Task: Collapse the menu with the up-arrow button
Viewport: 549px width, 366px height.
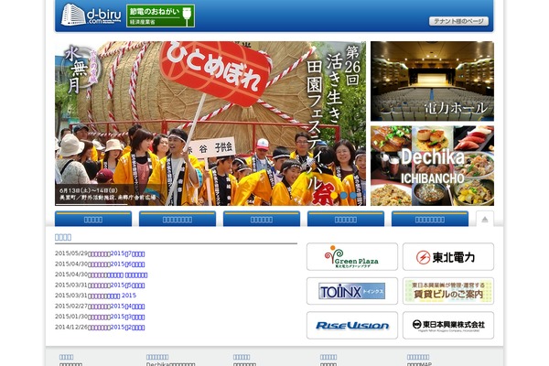Action: (x=485, y=220)
